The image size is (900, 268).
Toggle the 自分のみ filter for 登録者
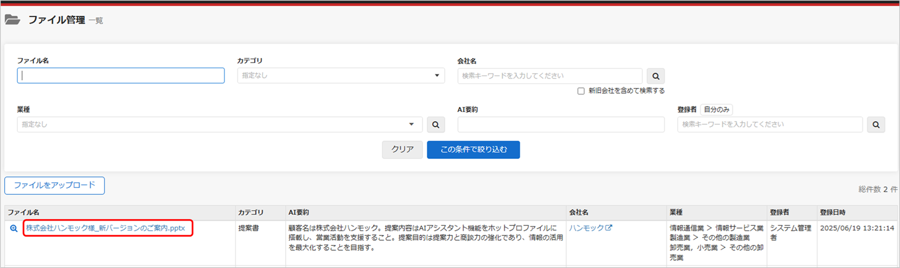pyautogui.click(x=717, y=110)
